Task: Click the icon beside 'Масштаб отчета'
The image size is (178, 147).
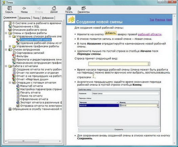Action: (18, 86)
